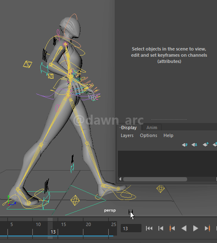Screen dimensions: 217x243
Task: Click the XYZ axis gizmo in the viewport corner
Action: point(11,201)
